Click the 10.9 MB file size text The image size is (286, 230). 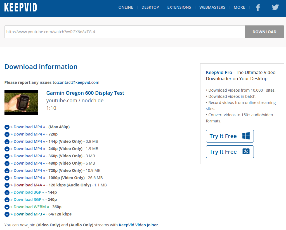pyautogui.click(x=93, y=170)
